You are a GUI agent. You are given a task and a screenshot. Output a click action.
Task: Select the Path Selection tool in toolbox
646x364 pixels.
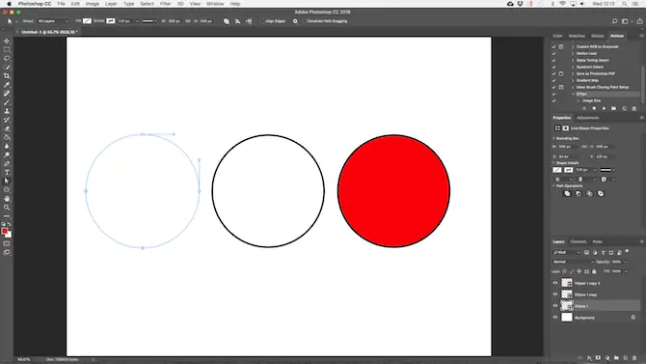pyautogui.click(x=7, y=182)
